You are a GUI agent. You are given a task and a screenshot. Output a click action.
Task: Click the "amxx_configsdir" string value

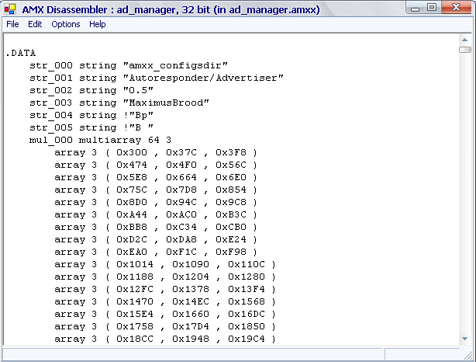(175, 66)
